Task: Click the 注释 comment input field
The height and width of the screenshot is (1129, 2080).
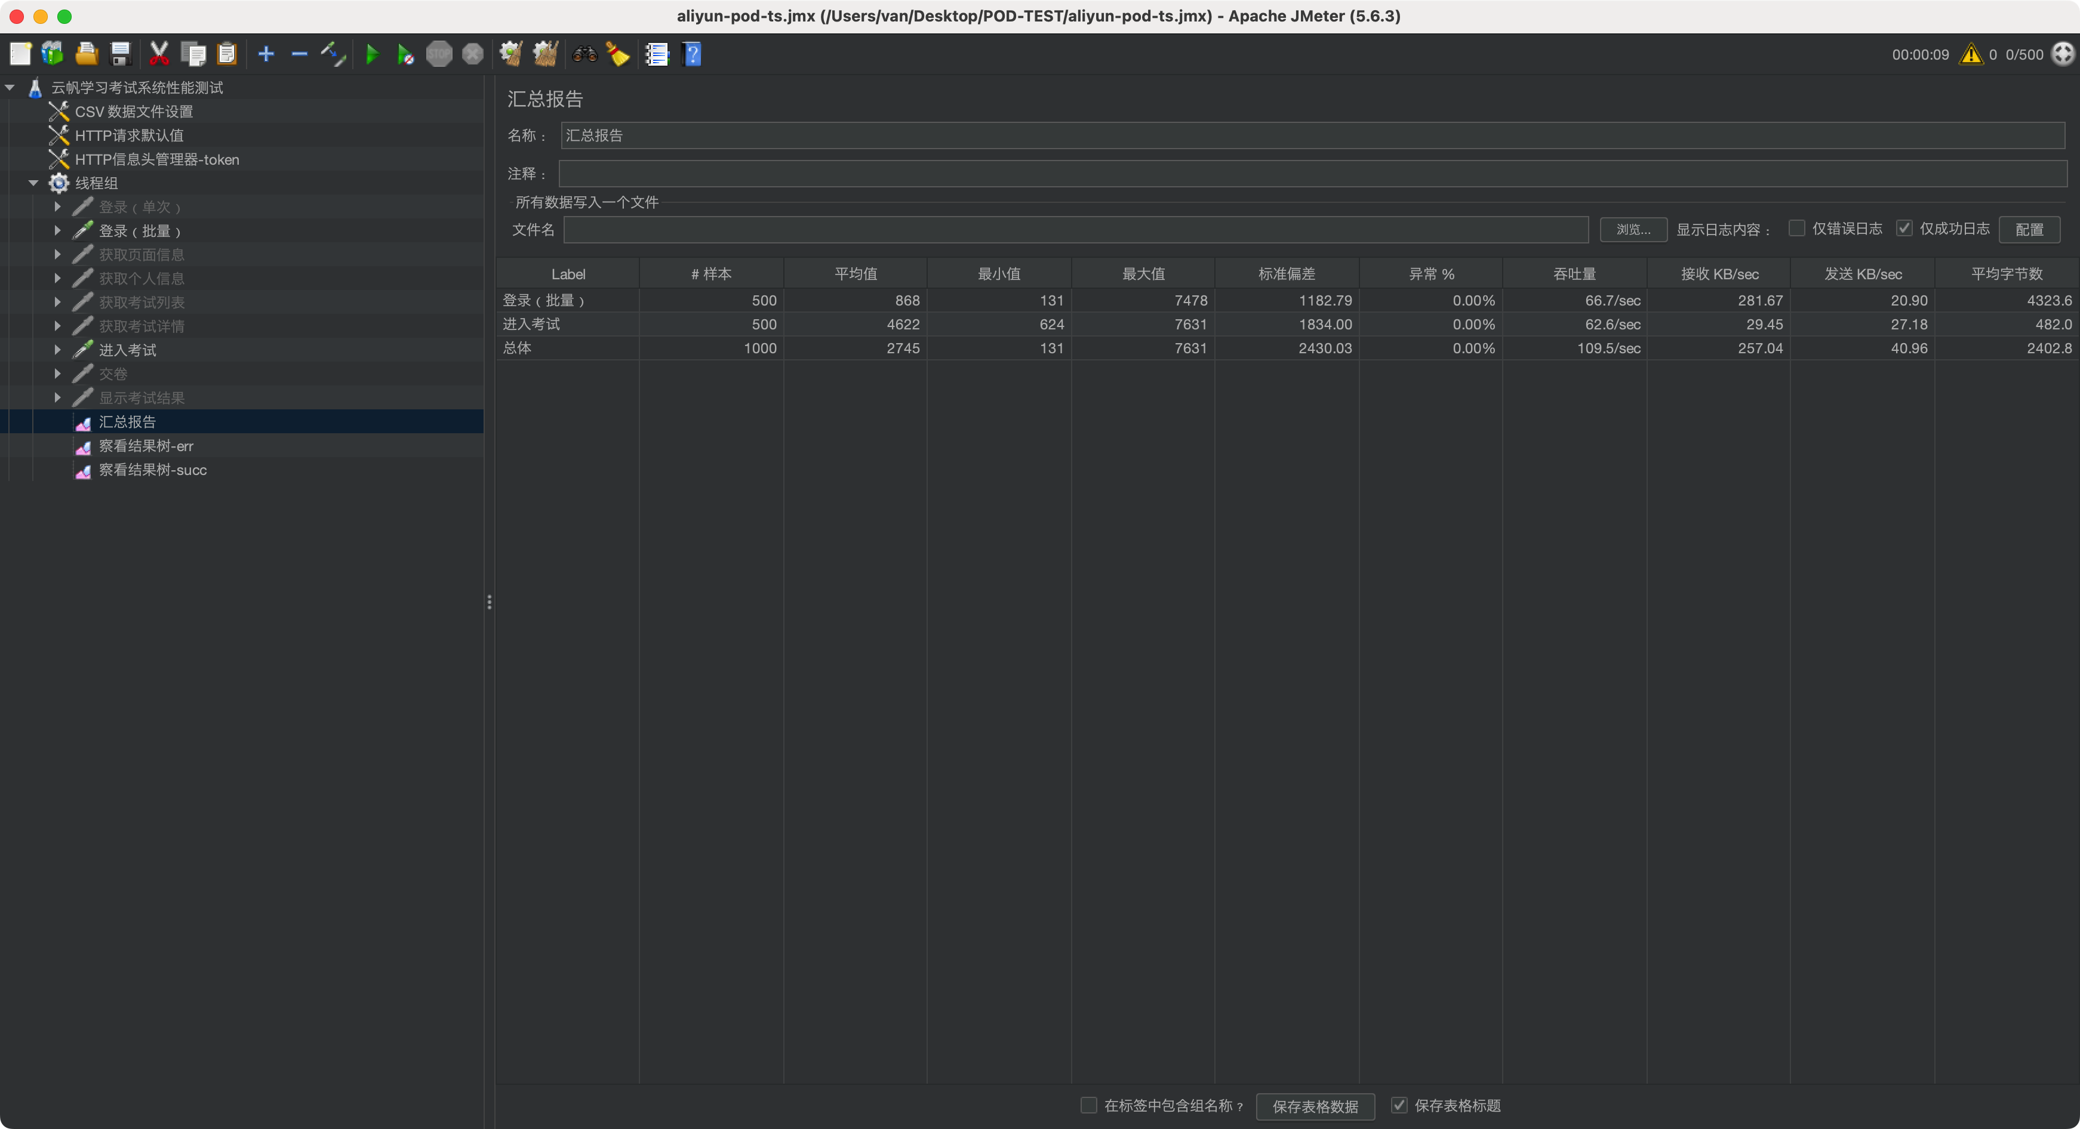Action: 1313,174
